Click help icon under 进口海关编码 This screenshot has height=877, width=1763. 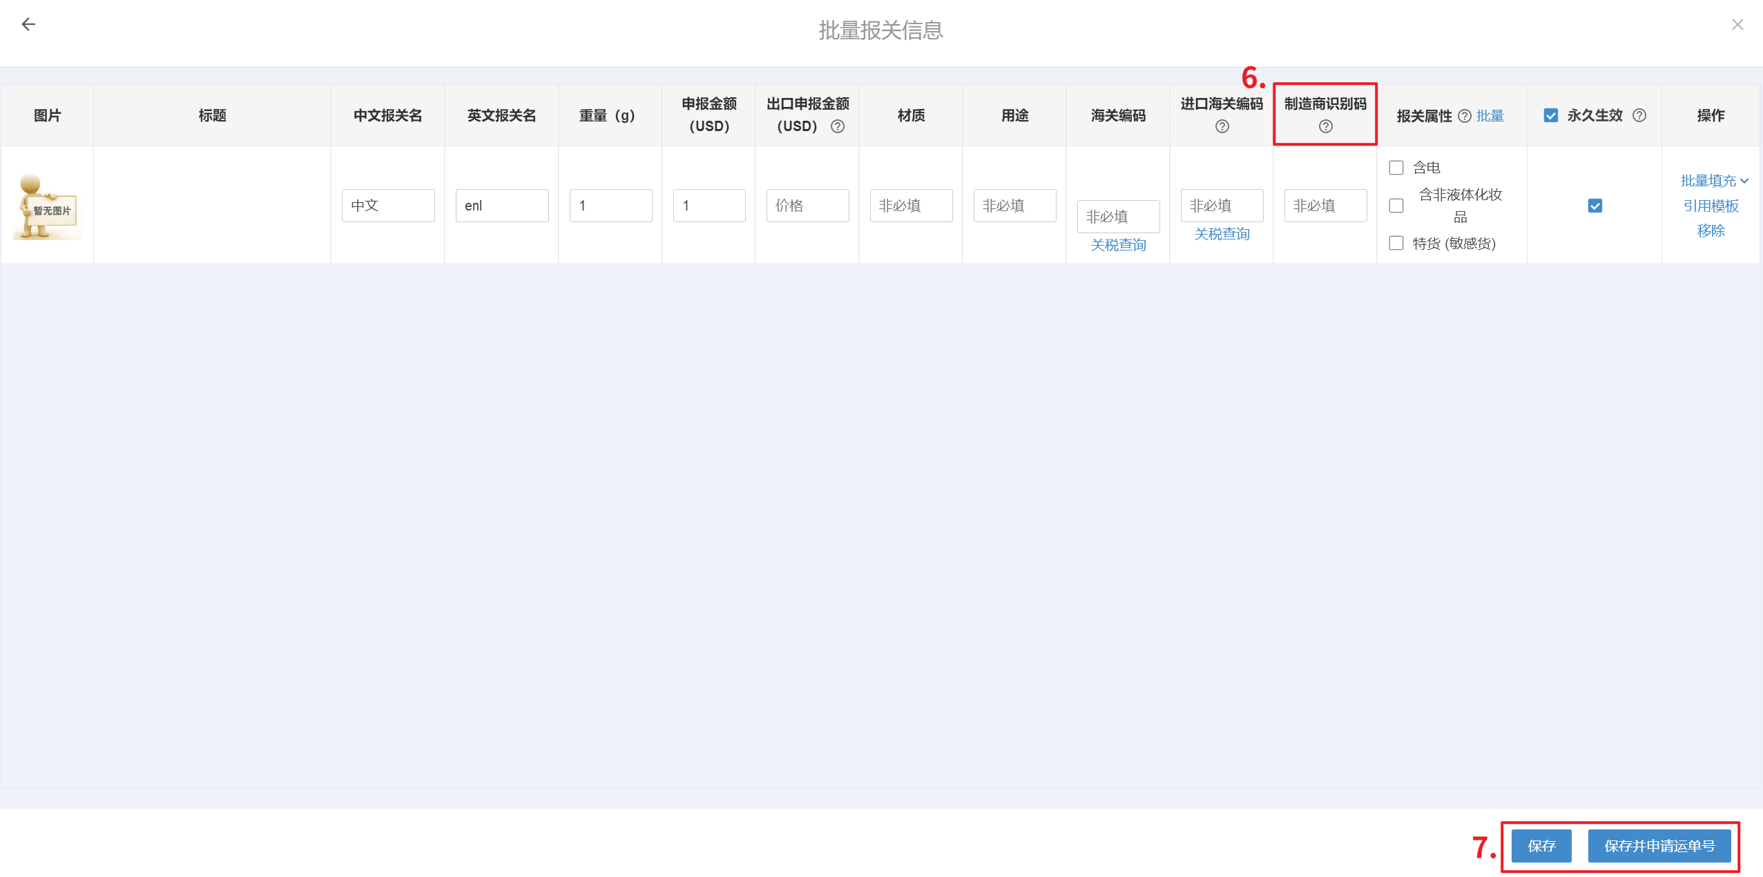pyautogui.click(x=1222, y=126)
